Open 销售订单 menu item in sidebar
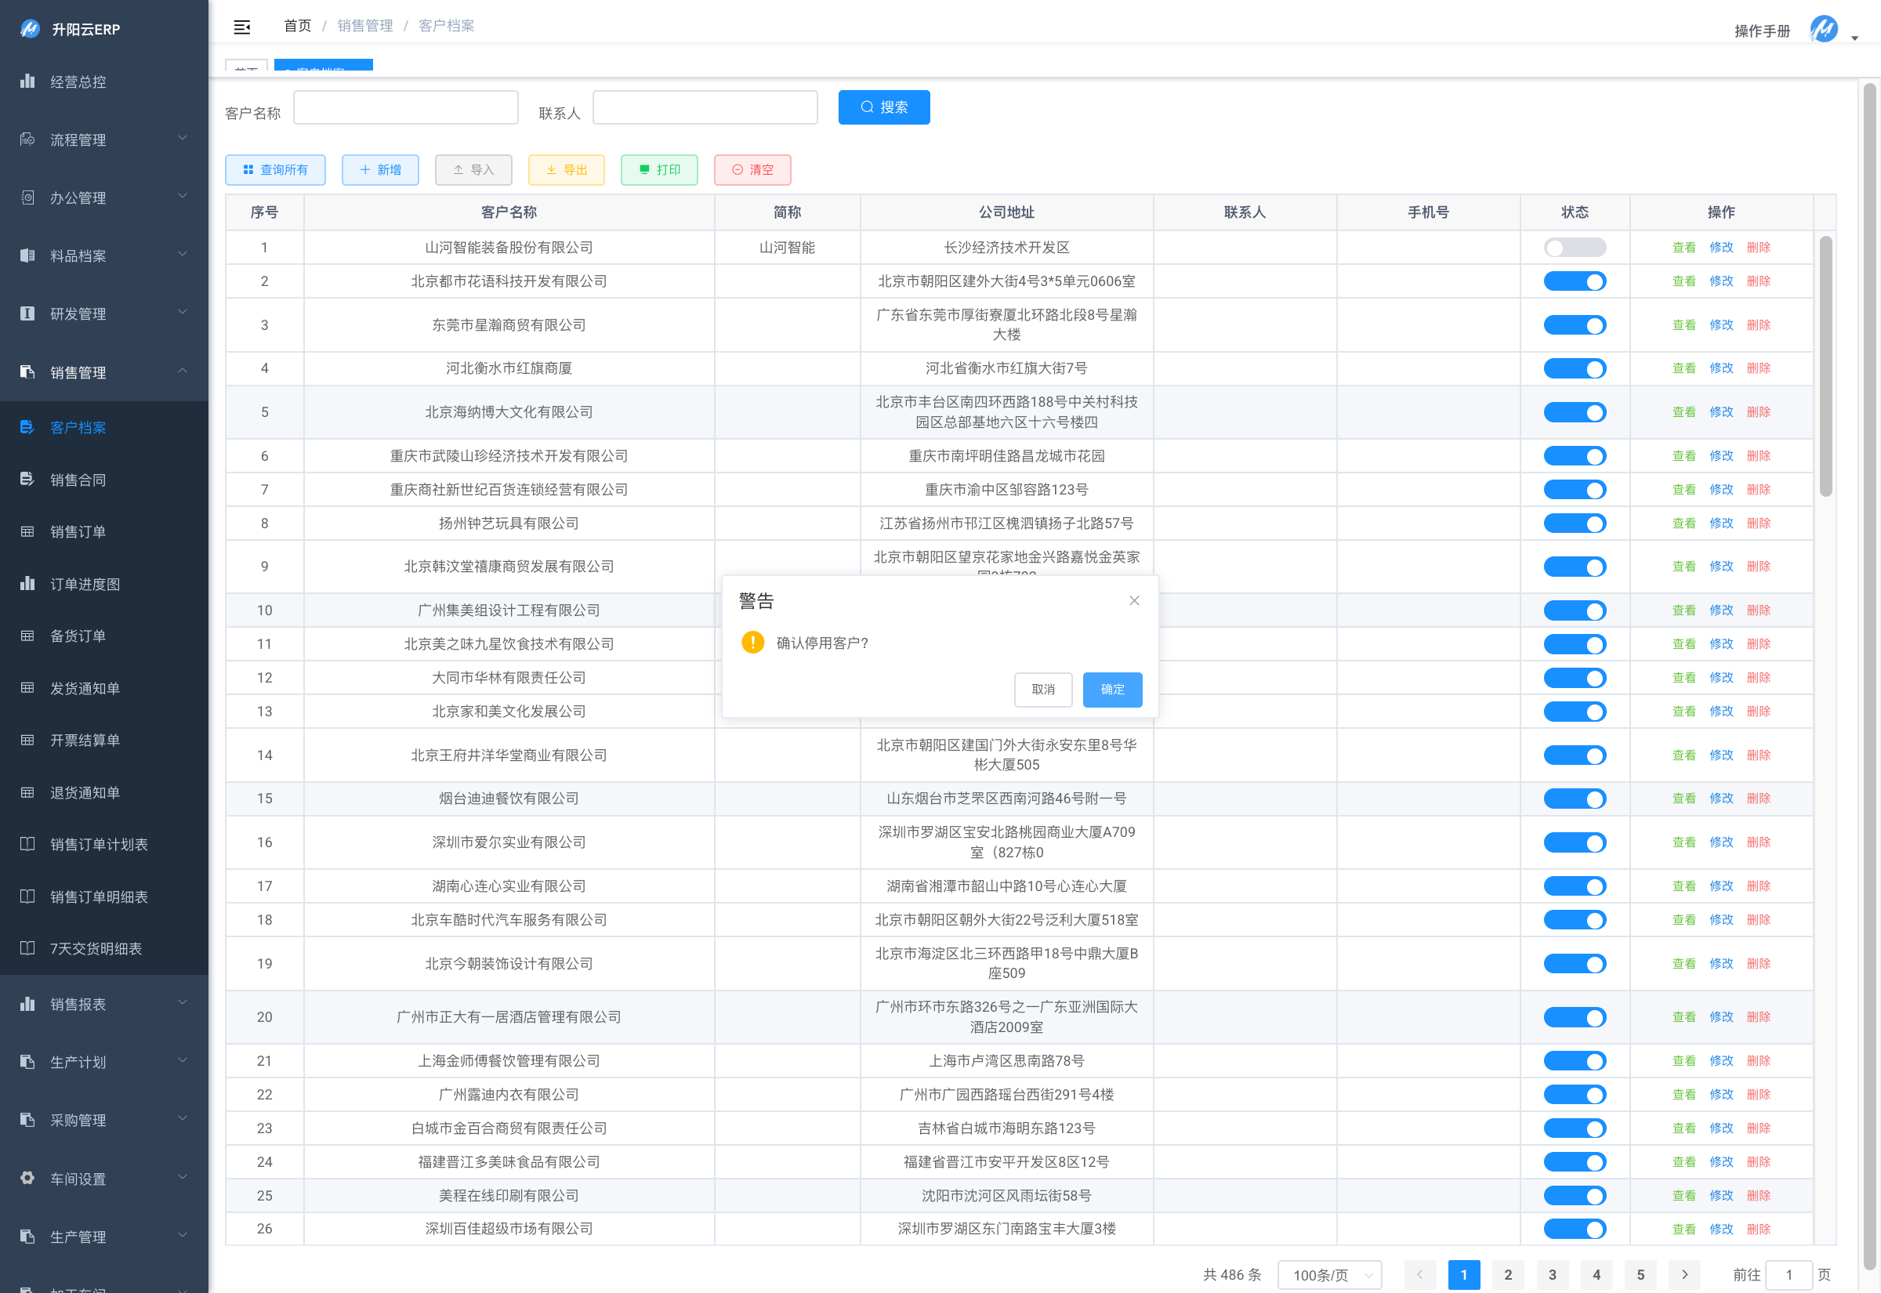 [78, 531]
